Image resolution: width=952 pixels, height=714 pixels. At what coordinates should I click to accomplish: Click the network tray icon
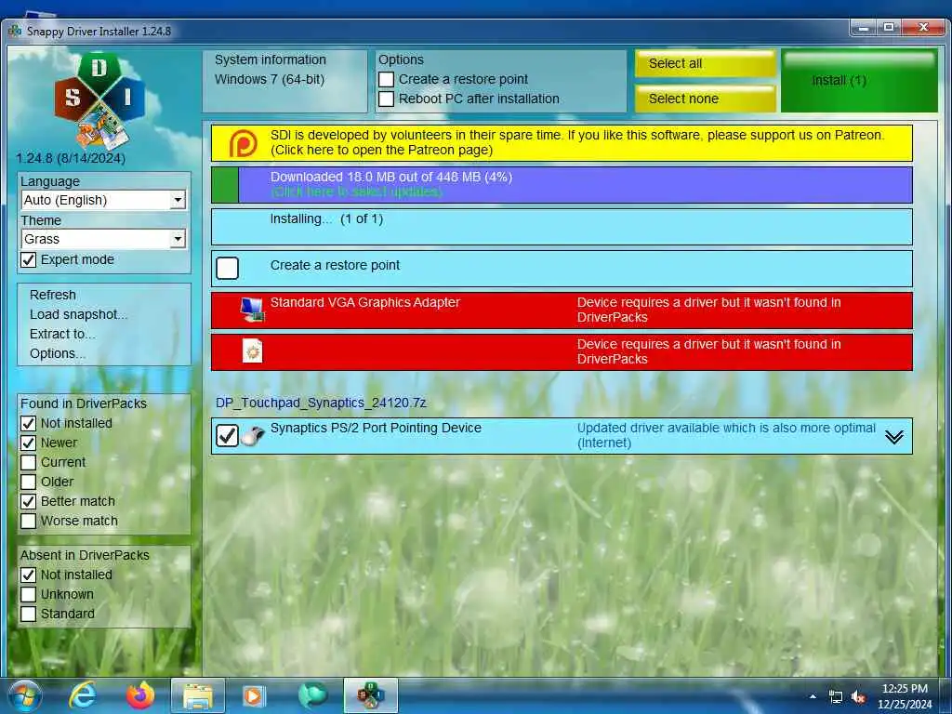(836, 697)
